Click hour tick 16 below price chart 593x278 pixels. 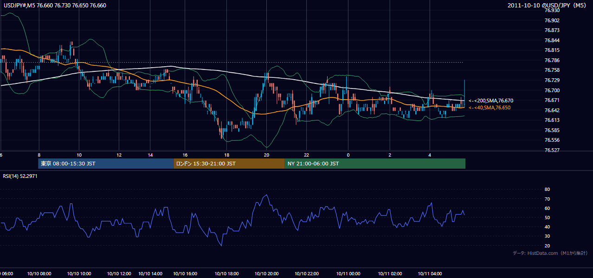point(185,155)
